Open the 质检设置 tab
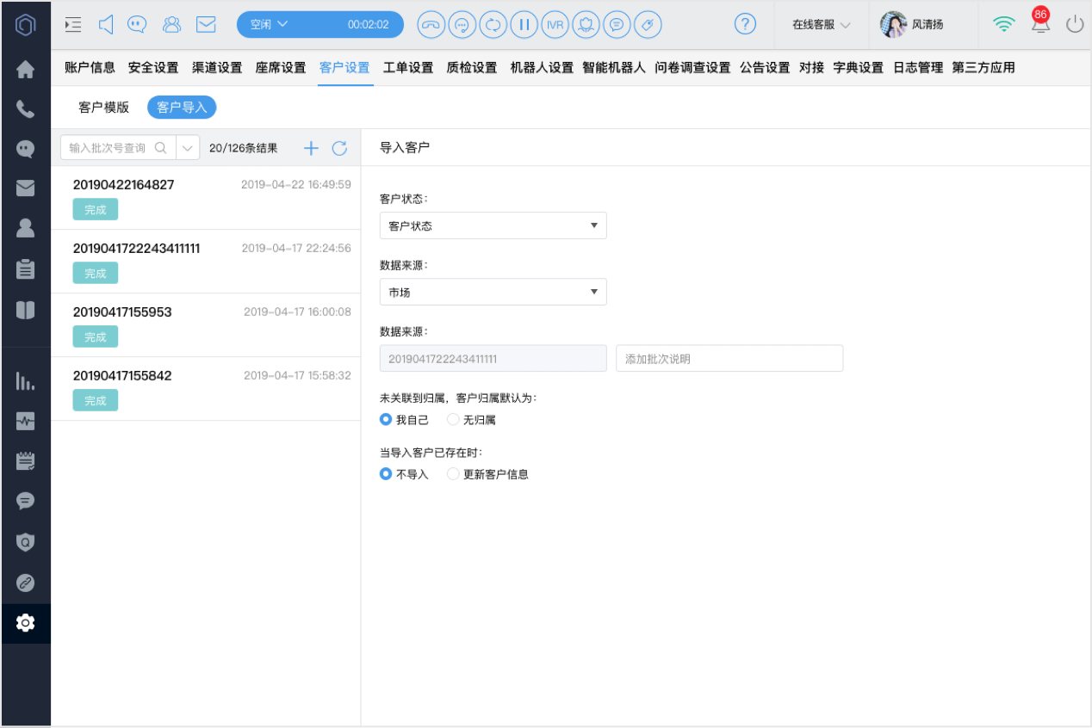The image size is (1092, 728). pyautogui.click(x=472, y=67)
